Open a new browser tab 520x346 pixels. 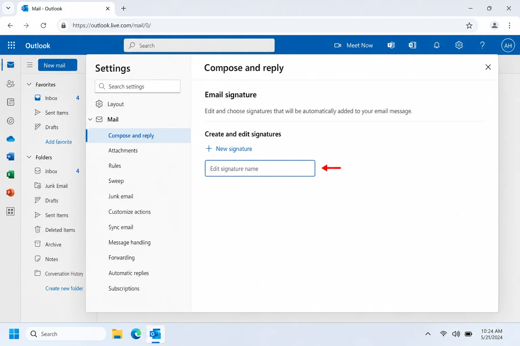[x=124, y=8]
